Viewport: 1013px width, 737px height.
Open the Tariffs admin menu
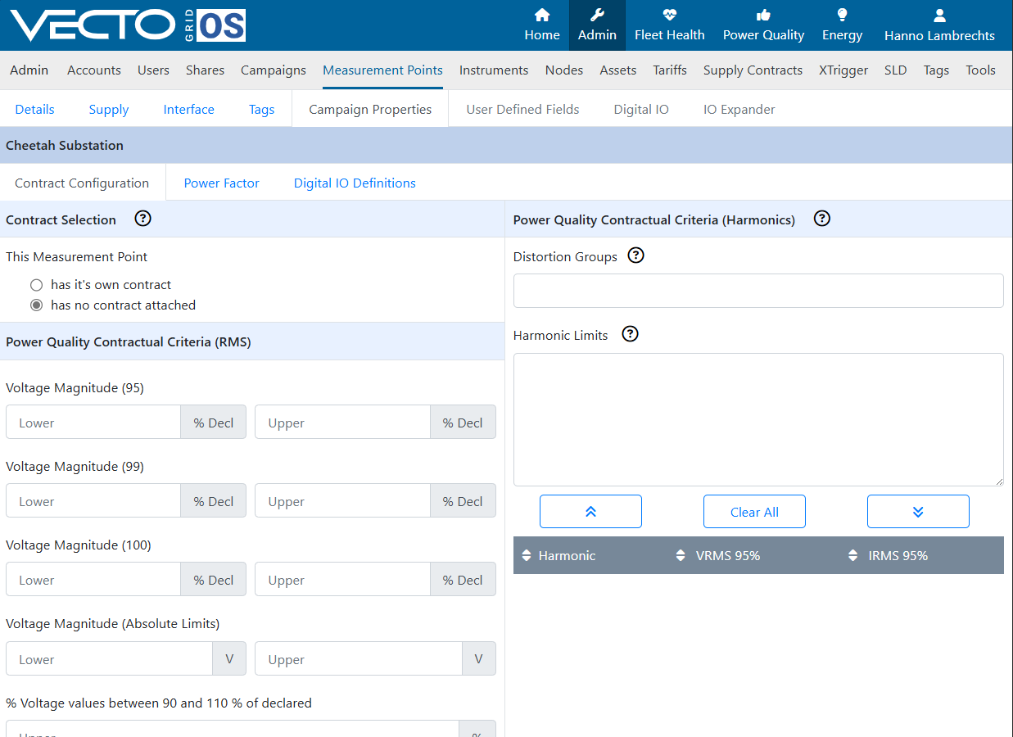coord(670,70)
